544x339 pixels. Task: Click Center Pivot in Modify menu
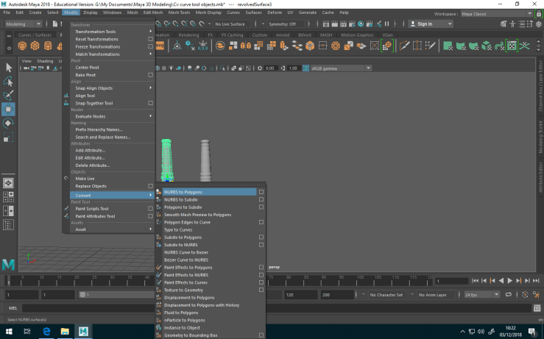[87, 68]
